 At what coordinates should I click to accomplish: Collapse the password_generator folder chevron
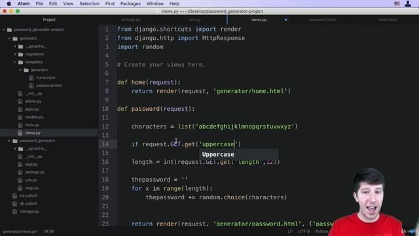9,141
